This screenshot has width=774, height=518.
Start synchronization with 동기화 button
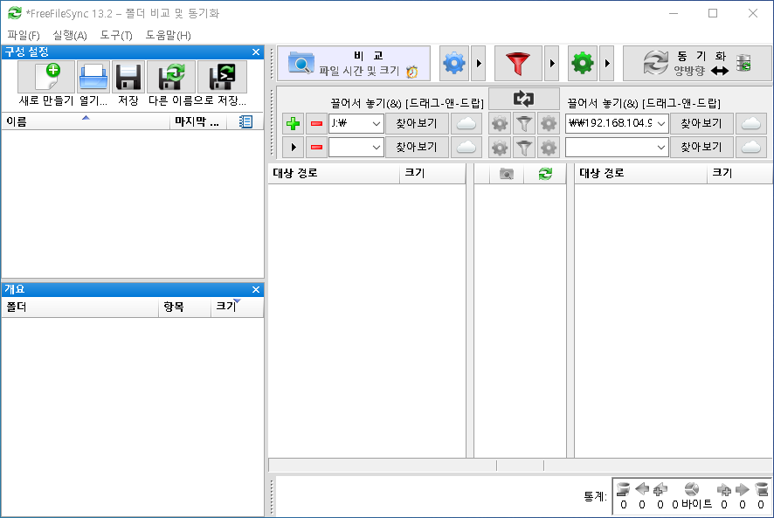[x=696, y=63]
